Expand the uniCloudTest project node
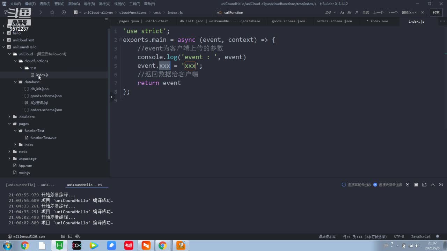447x251 pixels. point(3,40)
